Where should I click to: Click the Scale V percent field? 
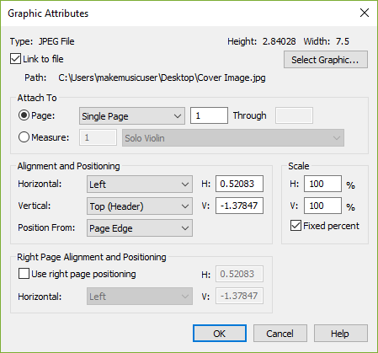322,206
